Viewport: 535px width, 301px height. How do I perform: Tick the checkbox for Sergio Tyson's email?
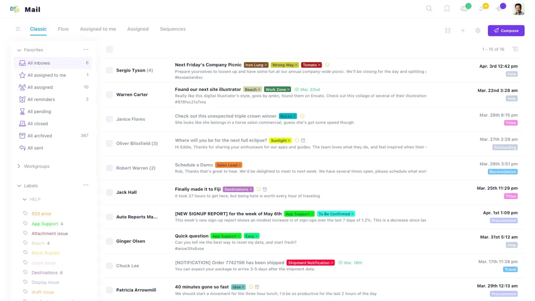(x=109, y=70)
